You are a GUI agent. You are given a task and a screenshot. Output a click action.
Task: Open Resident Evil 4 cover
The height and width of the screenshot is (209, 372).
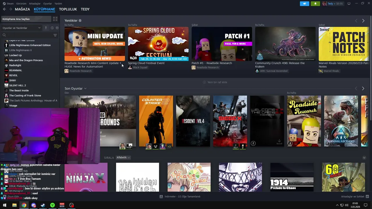193,121
